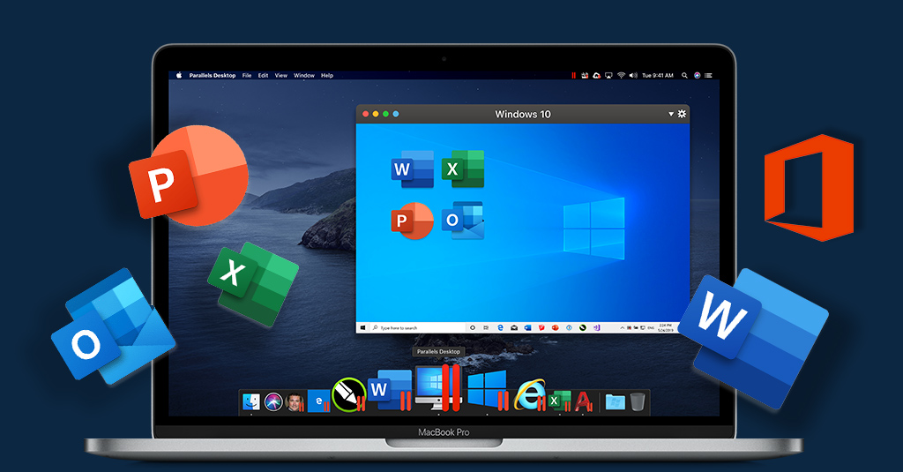This screenshot has height=472, width=903.
Task: Click ENG language indicator in Windows tray
Action: coord(651,328)
